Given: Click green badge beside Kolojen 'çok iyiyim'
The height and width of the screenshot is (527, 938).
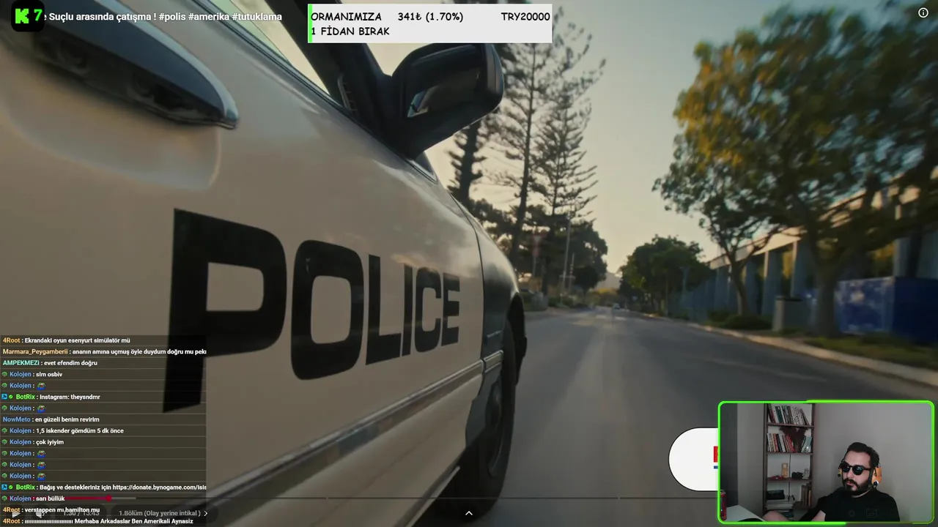Looking at the screenshot, I should pos(5,442).
